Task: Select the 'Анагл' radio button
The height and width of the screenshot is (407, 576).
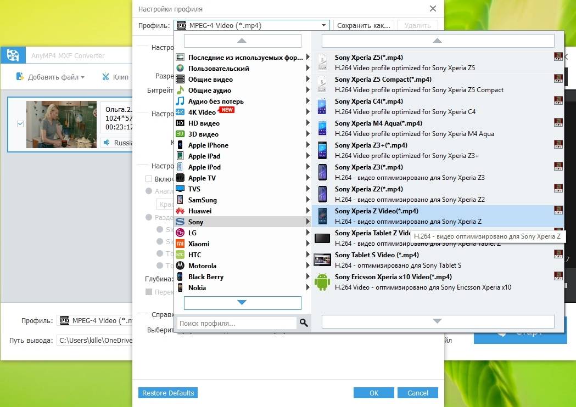Action: [149, 191]
